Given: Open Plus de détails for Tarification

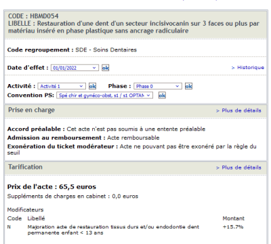Looking at the screenshot, I should pyautogui.click(x=238, y=167).
